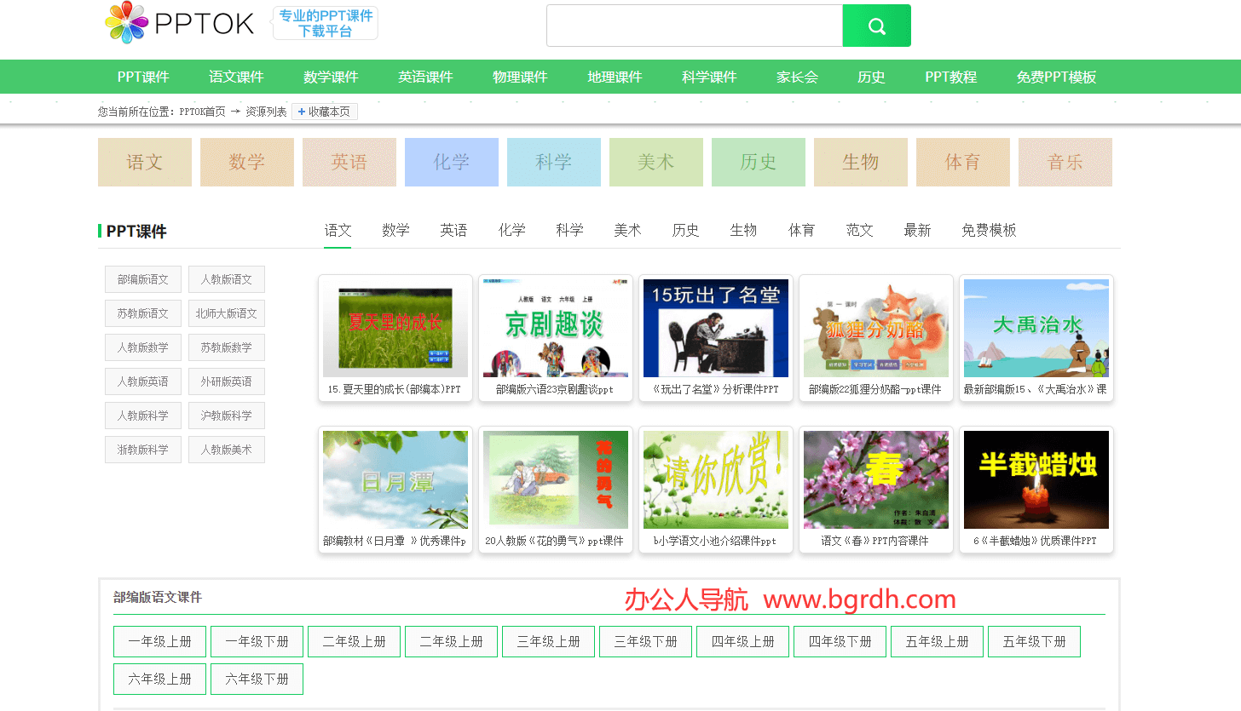Click inside the search text box
Image resolution: width=1241 pixels, height=711 pixels.
click(694, 26)
